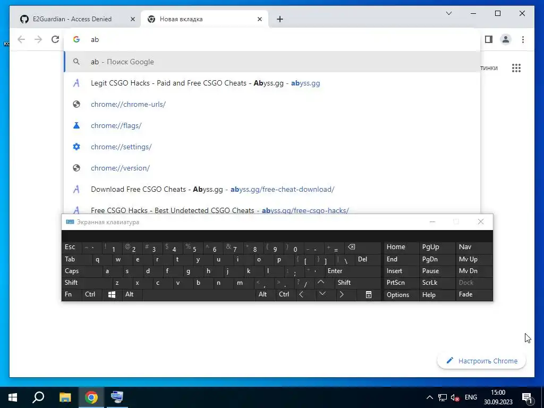The image size is (544, 408).
Task: Click Enter key on on-screen keyboard
Action: click(x=353, y=271)
